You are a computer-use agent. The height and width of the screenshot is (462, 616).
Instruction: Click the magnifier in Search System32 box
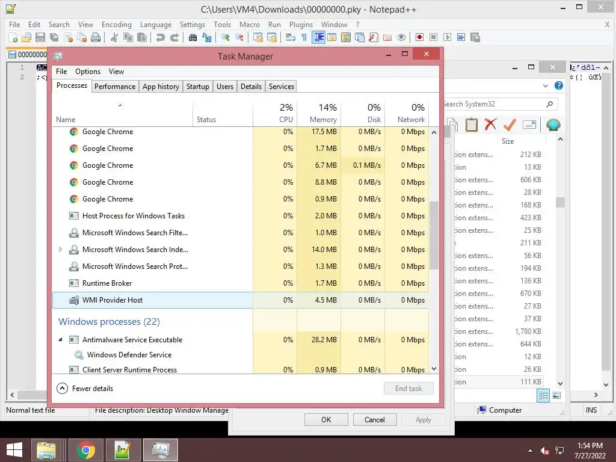tap(550, 104)
